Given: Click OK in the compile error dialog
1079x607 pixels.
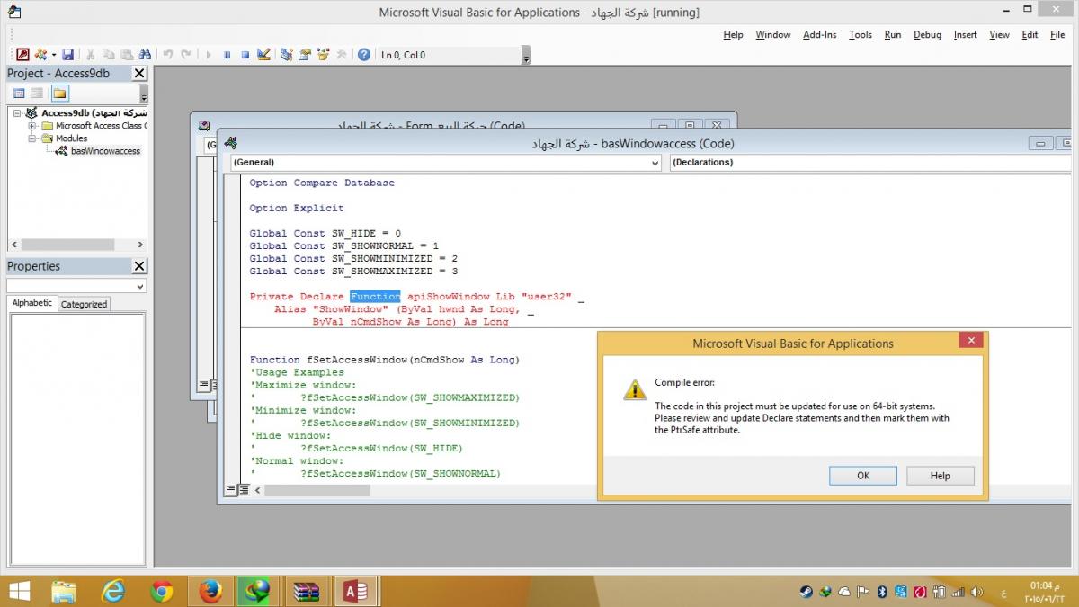Looking at the screenshot, I should 863,476.
